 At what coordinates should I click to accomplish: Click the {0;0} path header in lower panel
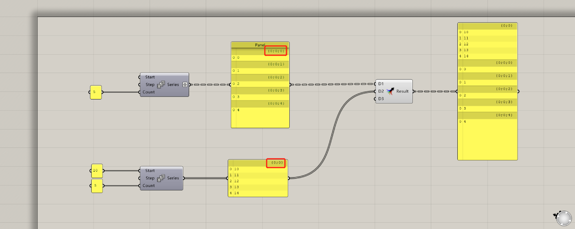tap(277, 163)
